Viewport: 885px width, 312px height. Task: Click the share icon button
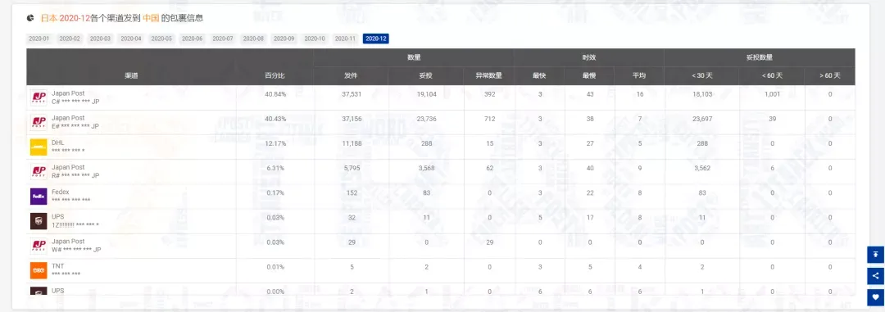tap(875, 276)
